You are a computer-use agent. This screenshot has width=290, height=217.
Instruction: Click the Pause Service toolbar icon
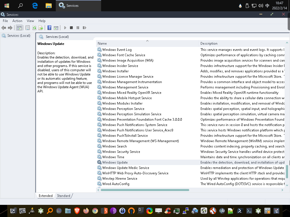click(x=78, y=28)
